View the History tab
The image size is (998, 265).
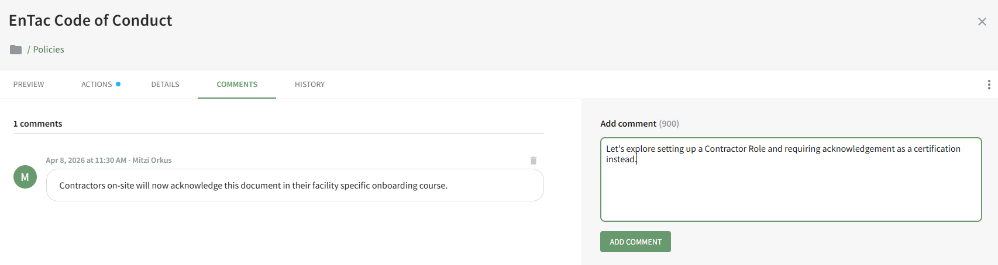pos(309,85)
